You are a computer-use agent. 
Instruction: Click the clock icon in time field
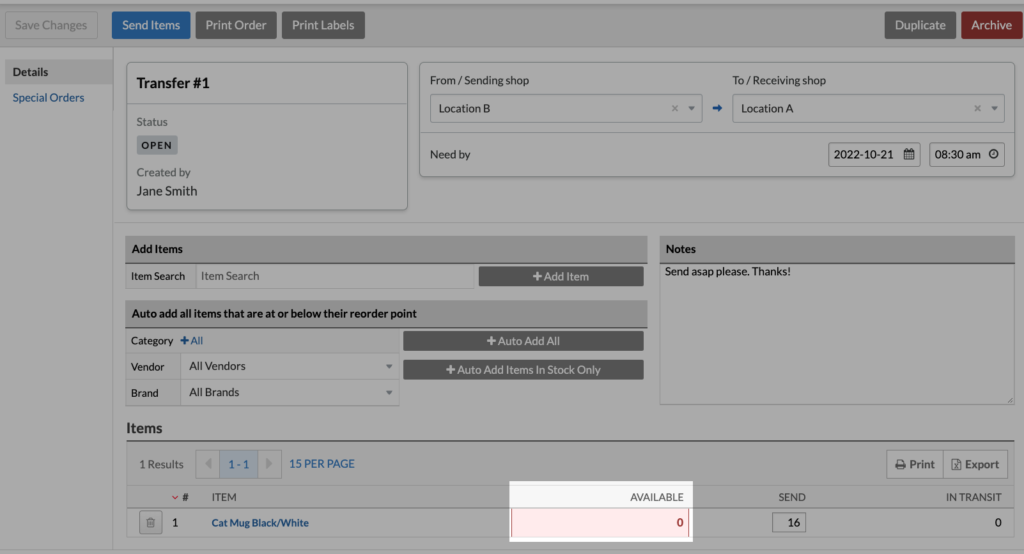pos(993,154)
